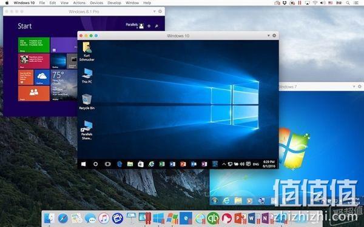The image size is (364, 227).
Task: Open Excel from the Windows 10 taskbar
Action: pyautogui.click(x=162, y=164)
